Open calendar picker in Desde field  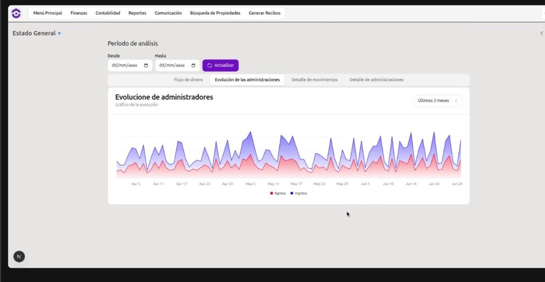click(146, 65)
